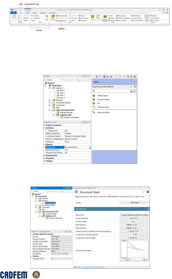Expand the Properties section in Details

45,158
